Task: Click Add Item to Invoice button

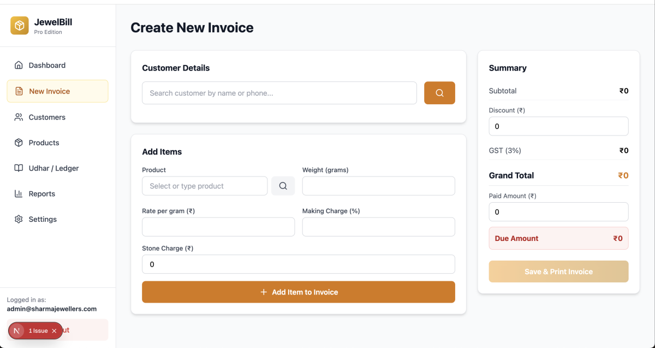Action: pos(298,292)
